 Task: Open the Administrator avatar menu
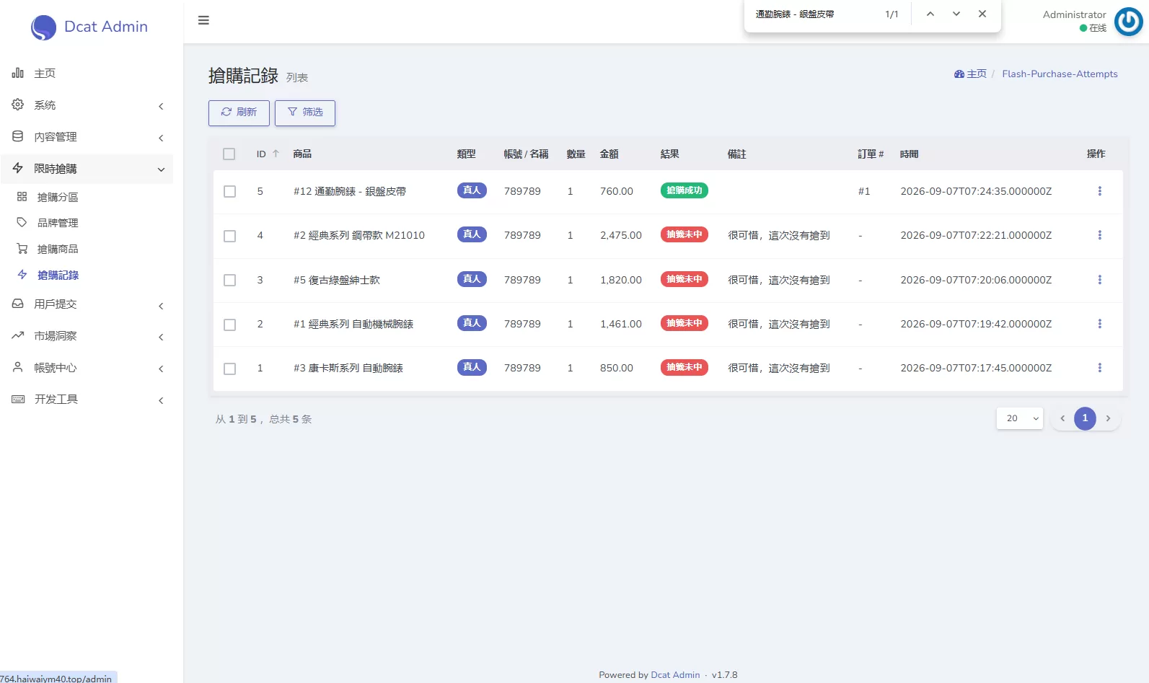coord(1128,22)
